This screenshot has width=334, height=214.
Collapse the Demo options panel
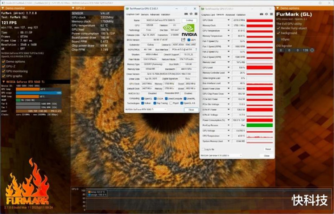pos(278,8)
